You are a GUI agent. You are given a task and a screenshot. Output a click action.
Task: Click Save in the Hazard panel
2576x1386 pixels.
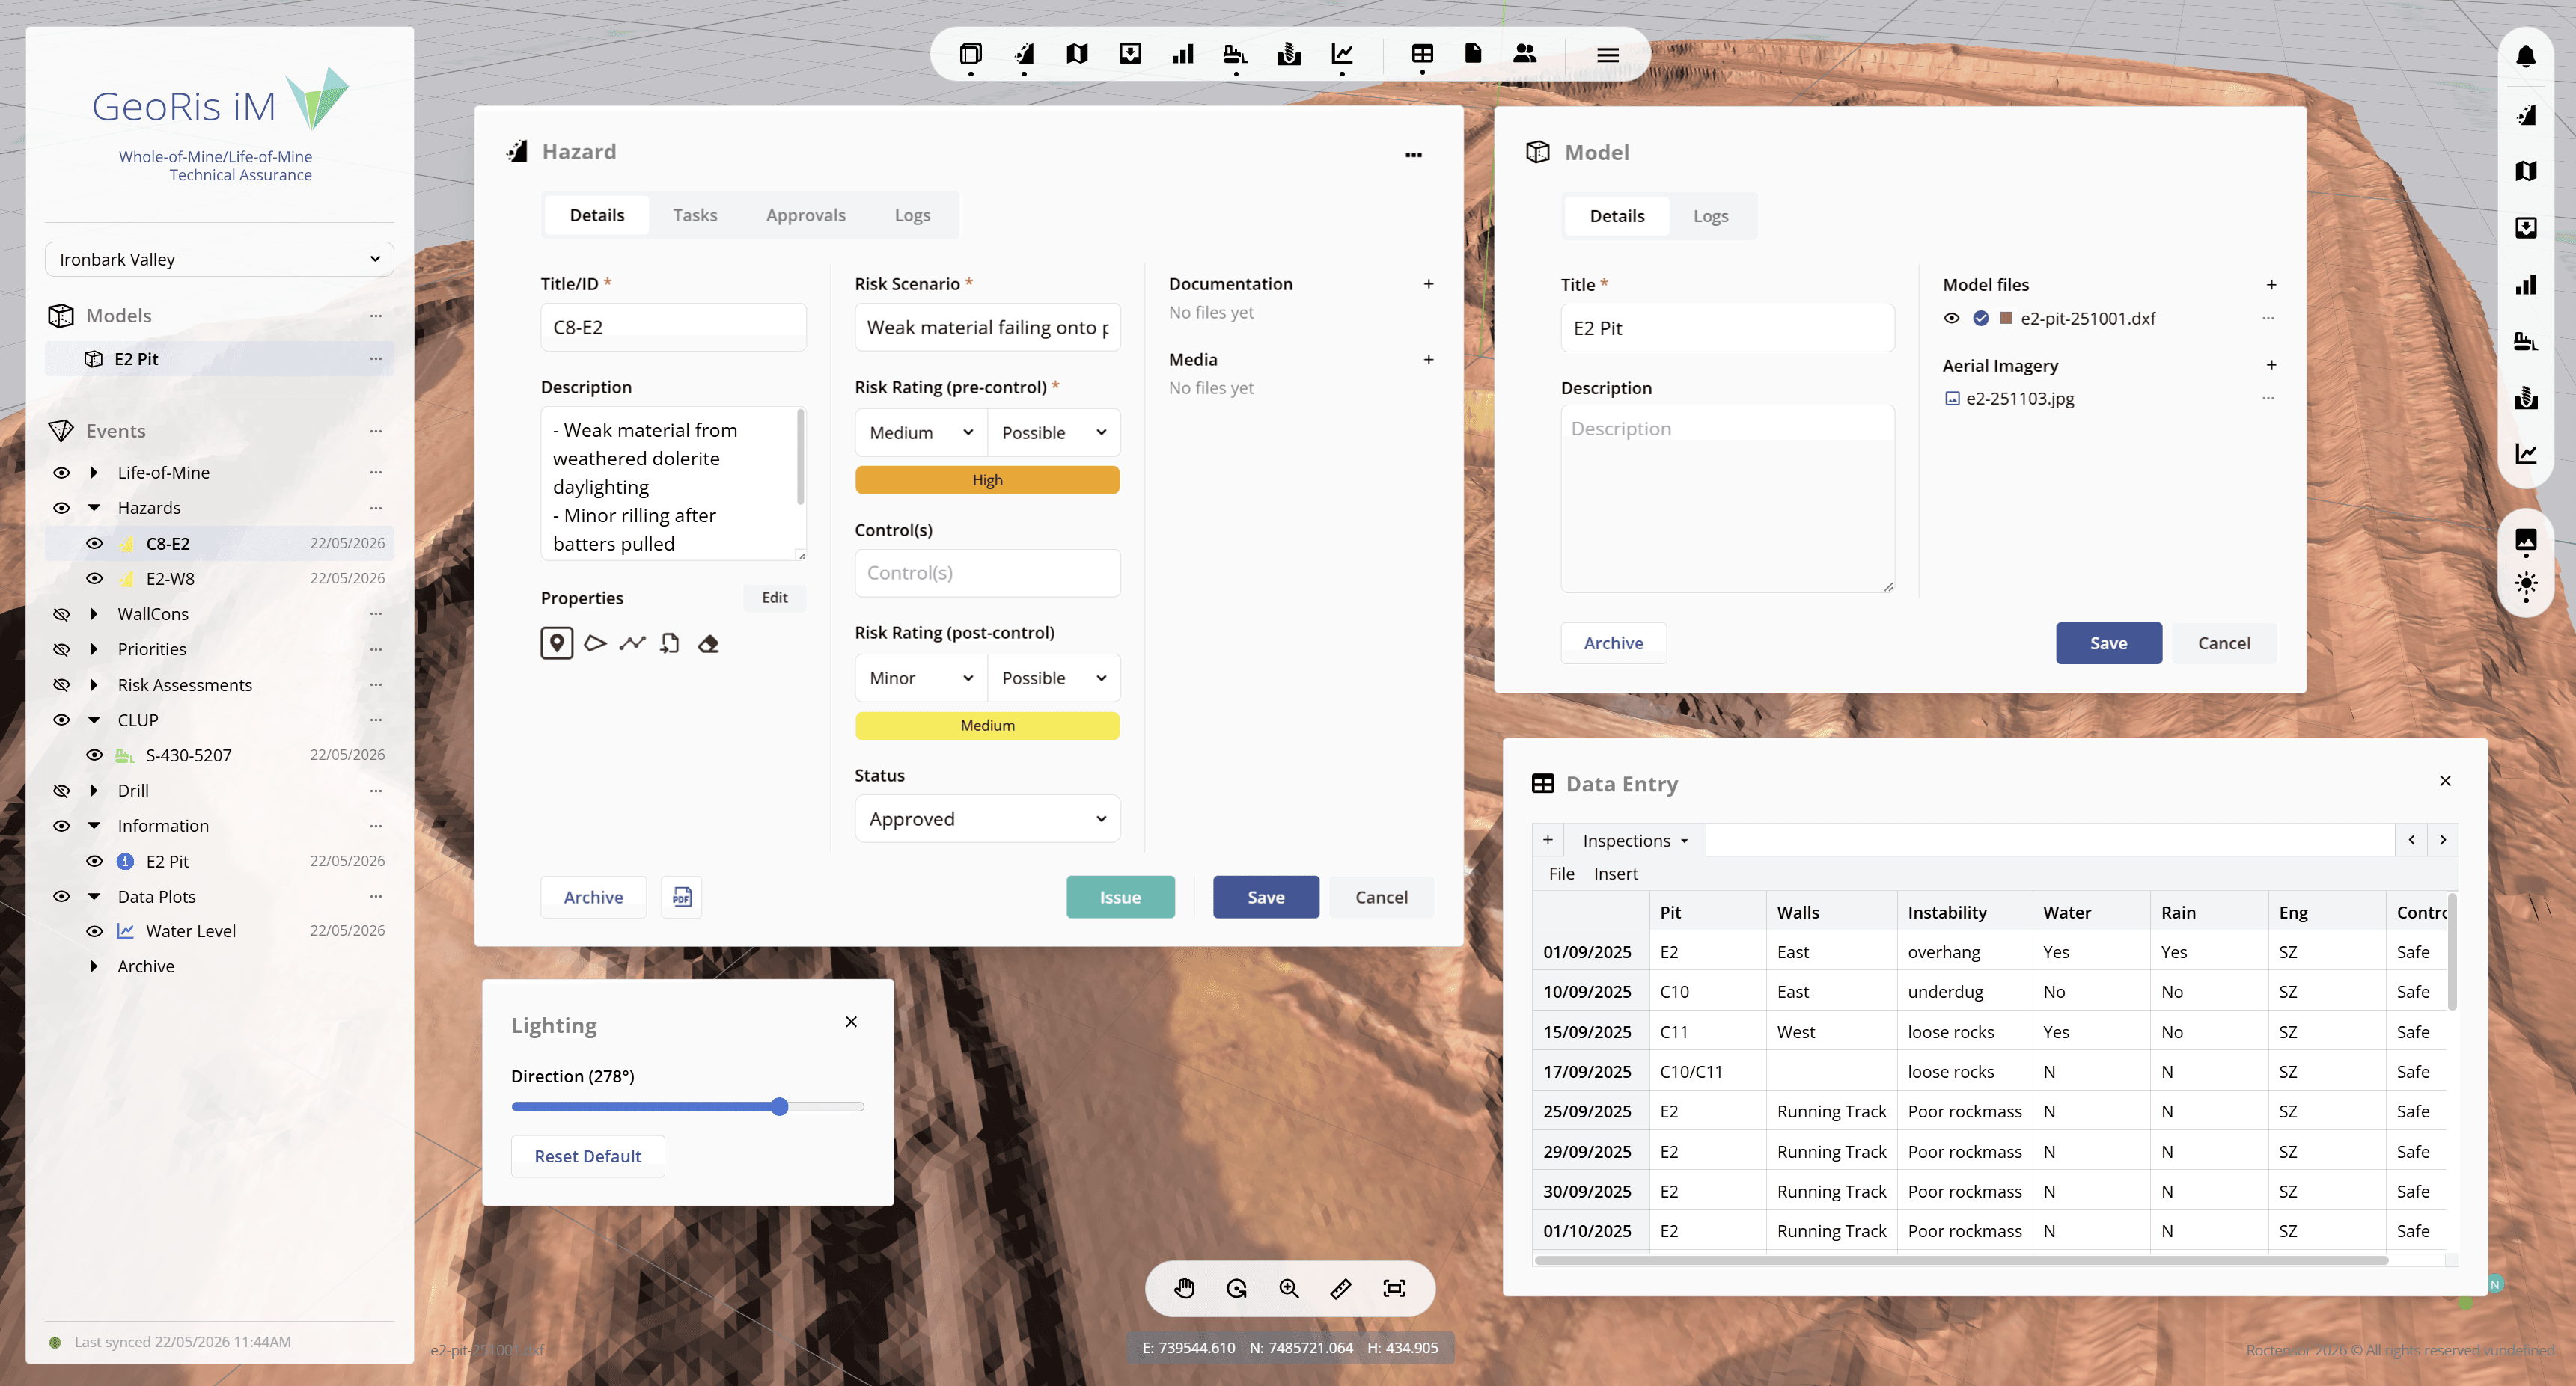[1266, 898]
